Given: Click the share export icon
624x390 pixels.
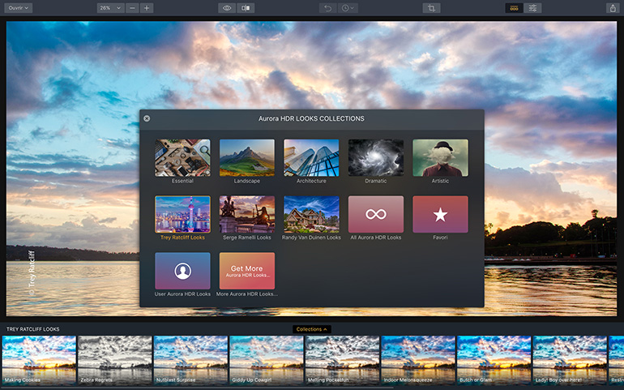Looking at the screenshot, I should [x=612, y=7].
